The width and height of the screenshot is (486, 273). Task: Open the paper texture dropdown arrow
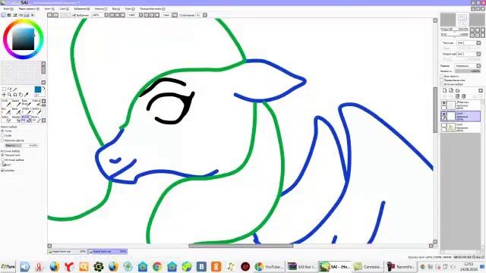[478, 43]
